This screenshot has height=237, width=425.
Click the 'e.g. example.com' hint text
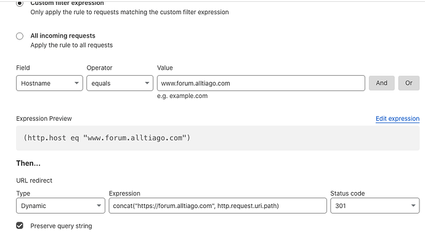(x=182, y=96)
